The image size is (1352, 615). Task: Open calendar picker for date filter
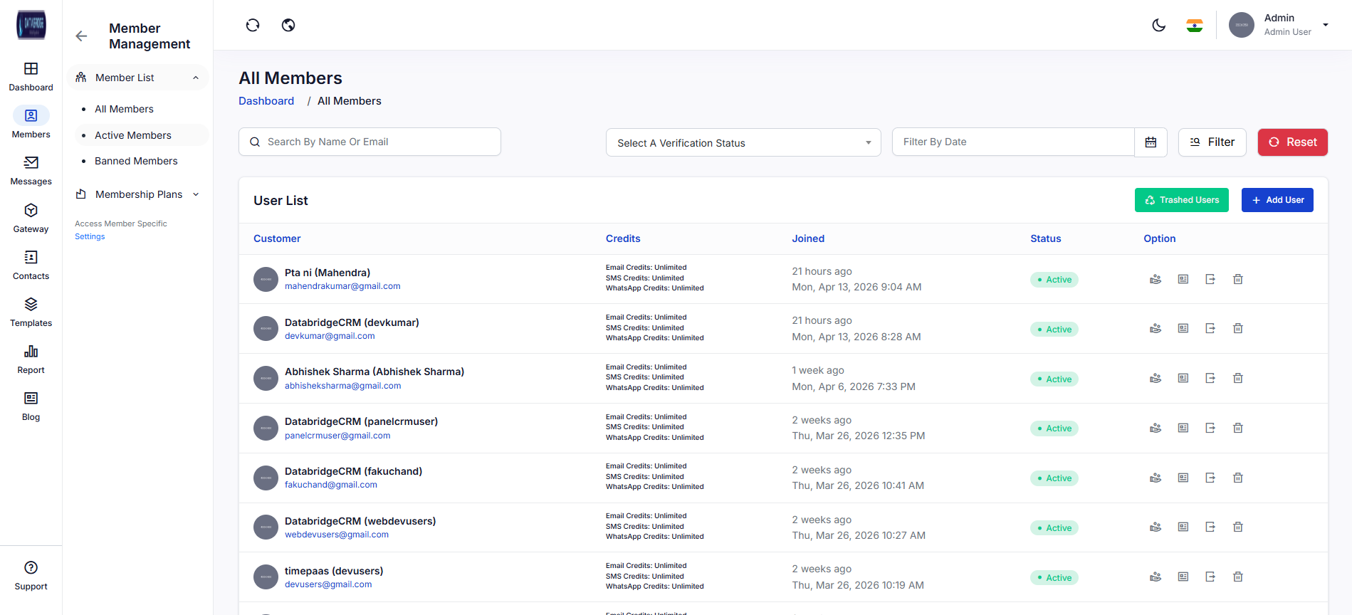coord(1150,142)
